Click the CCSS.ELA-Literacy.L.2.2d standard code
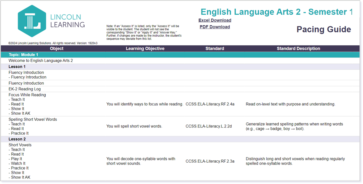The width and height of the screenshot is (363, 184). pyautogui.click(x=209, y=126)
